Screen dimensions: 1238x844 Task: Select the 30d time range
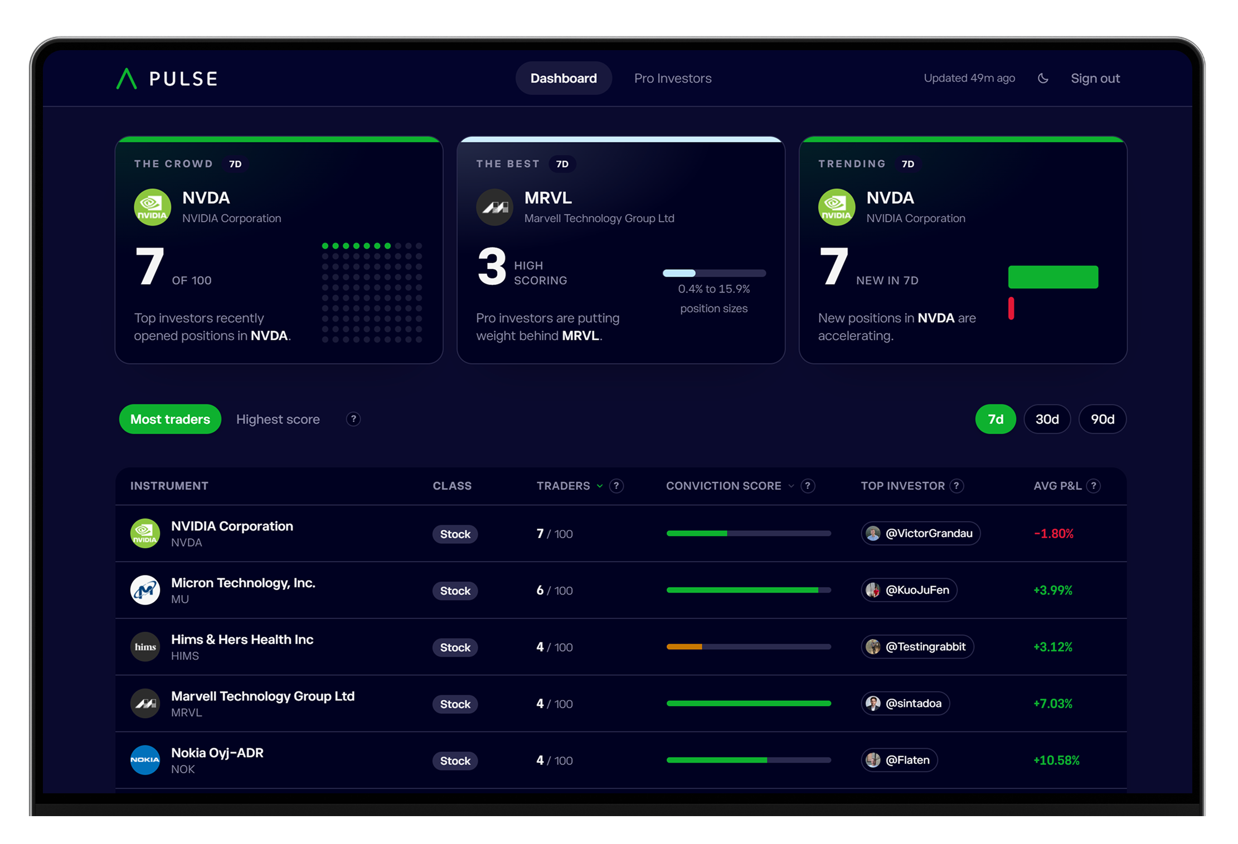1047,419
